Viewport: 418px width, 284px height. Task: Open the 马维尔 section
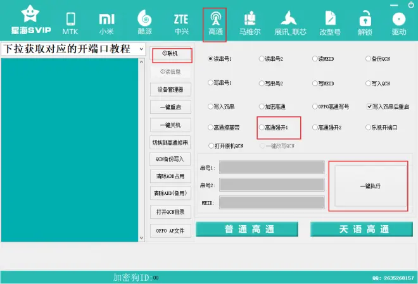point(250,23)
